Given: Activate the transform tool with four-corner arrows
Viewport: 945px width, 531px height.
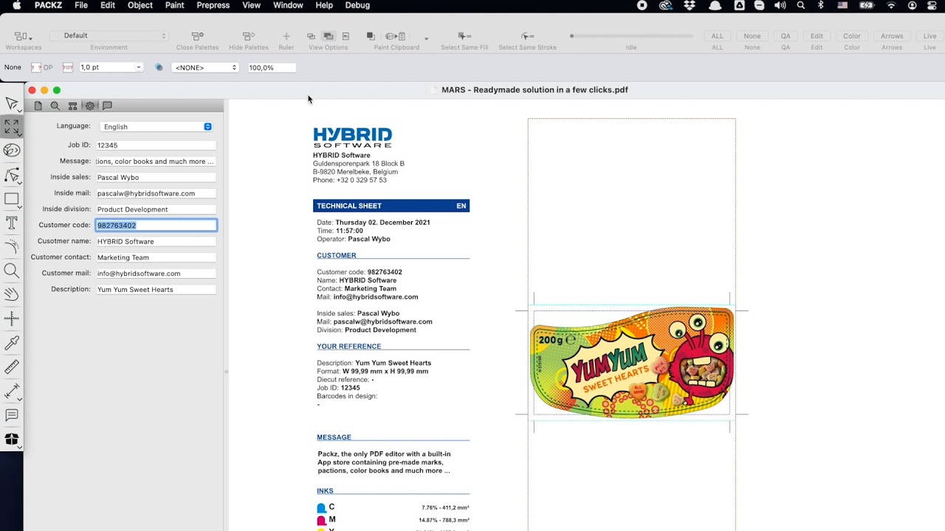Looking at the screenshot, I should coord(11,128).
